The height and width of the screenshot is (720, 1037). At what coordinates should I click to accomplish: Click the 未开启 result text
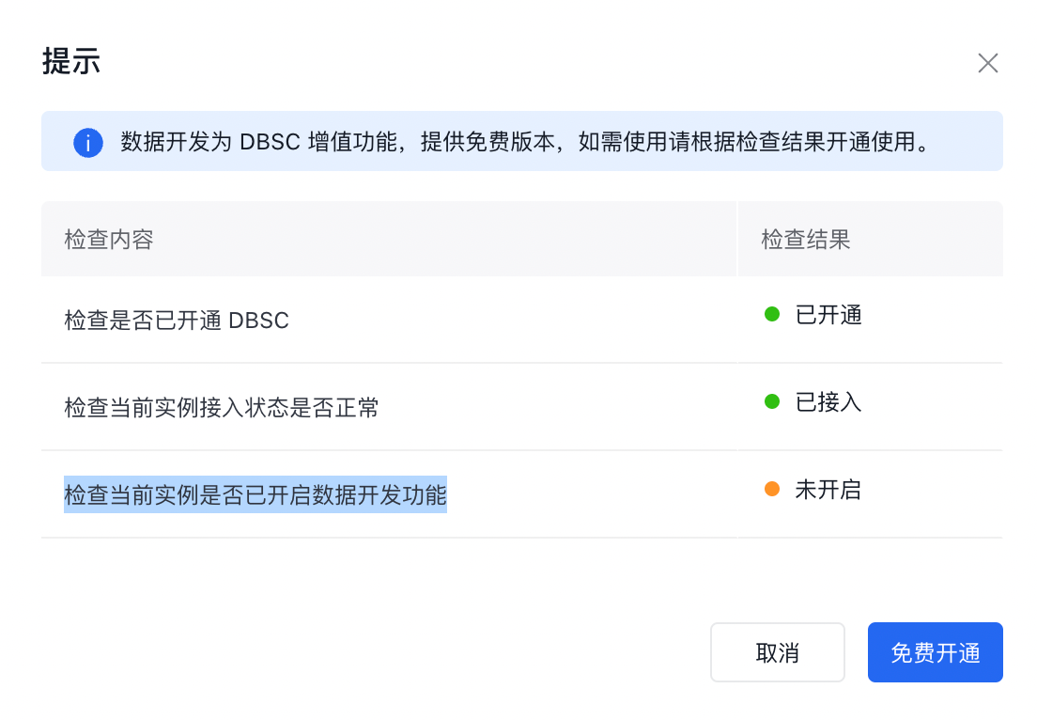(828, 489)
